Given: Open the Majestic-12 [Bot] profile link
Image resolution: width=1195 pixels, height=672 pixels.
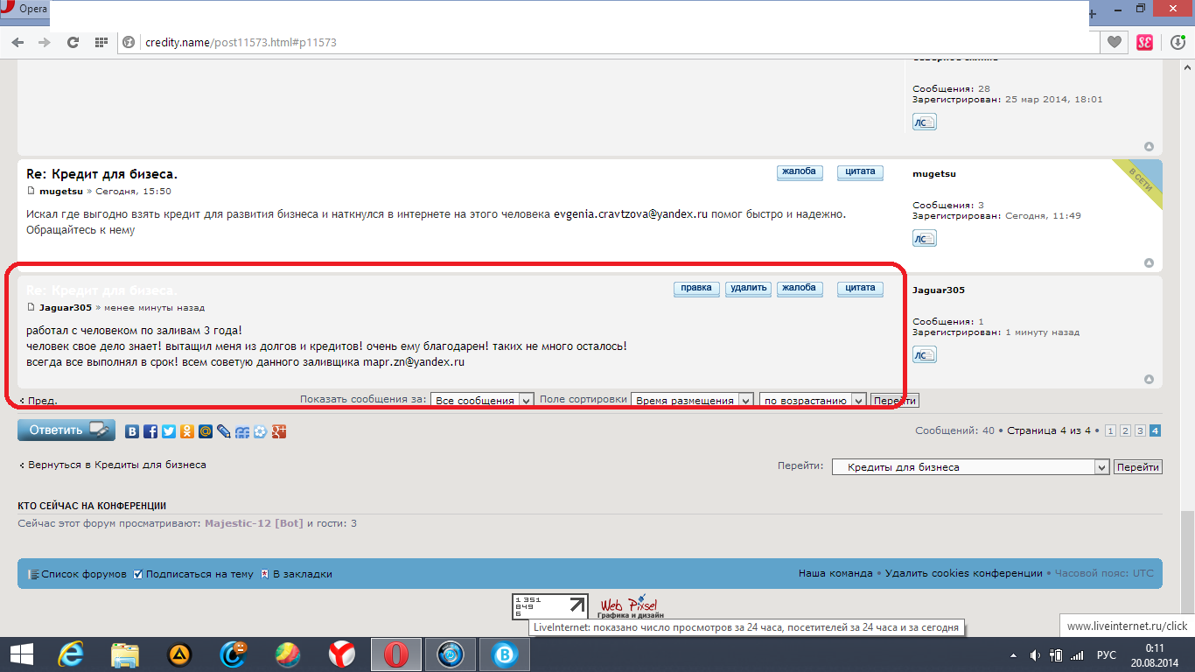Looking at the screenshot, I should point(254,523).
